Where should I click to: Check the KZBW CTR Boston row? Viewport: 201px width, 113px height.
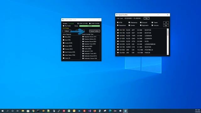pos(118,47)
